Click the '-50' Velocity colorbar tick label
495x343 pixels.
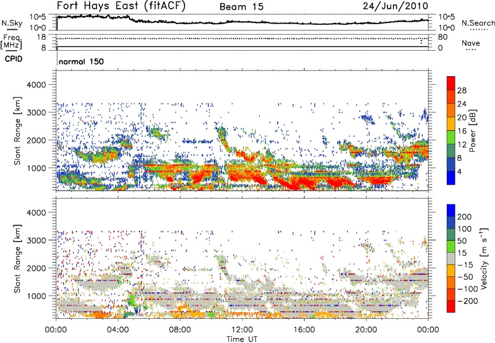(x=465, y=277)
